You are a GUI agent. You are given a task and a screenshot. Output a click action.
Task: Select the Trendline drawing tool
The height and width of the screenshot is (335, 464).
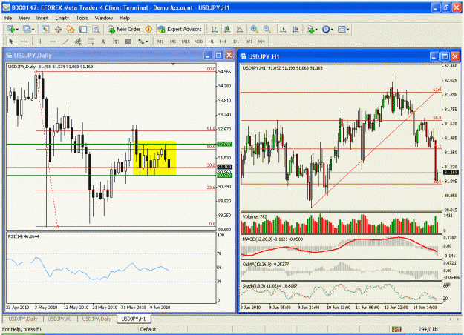click(x=65, y=42)
